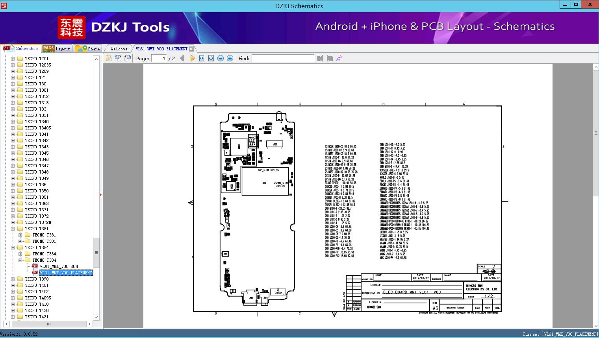Collapse the top-level TECNO T381 folder
599x338 pixels.
(x=13, y=229)
